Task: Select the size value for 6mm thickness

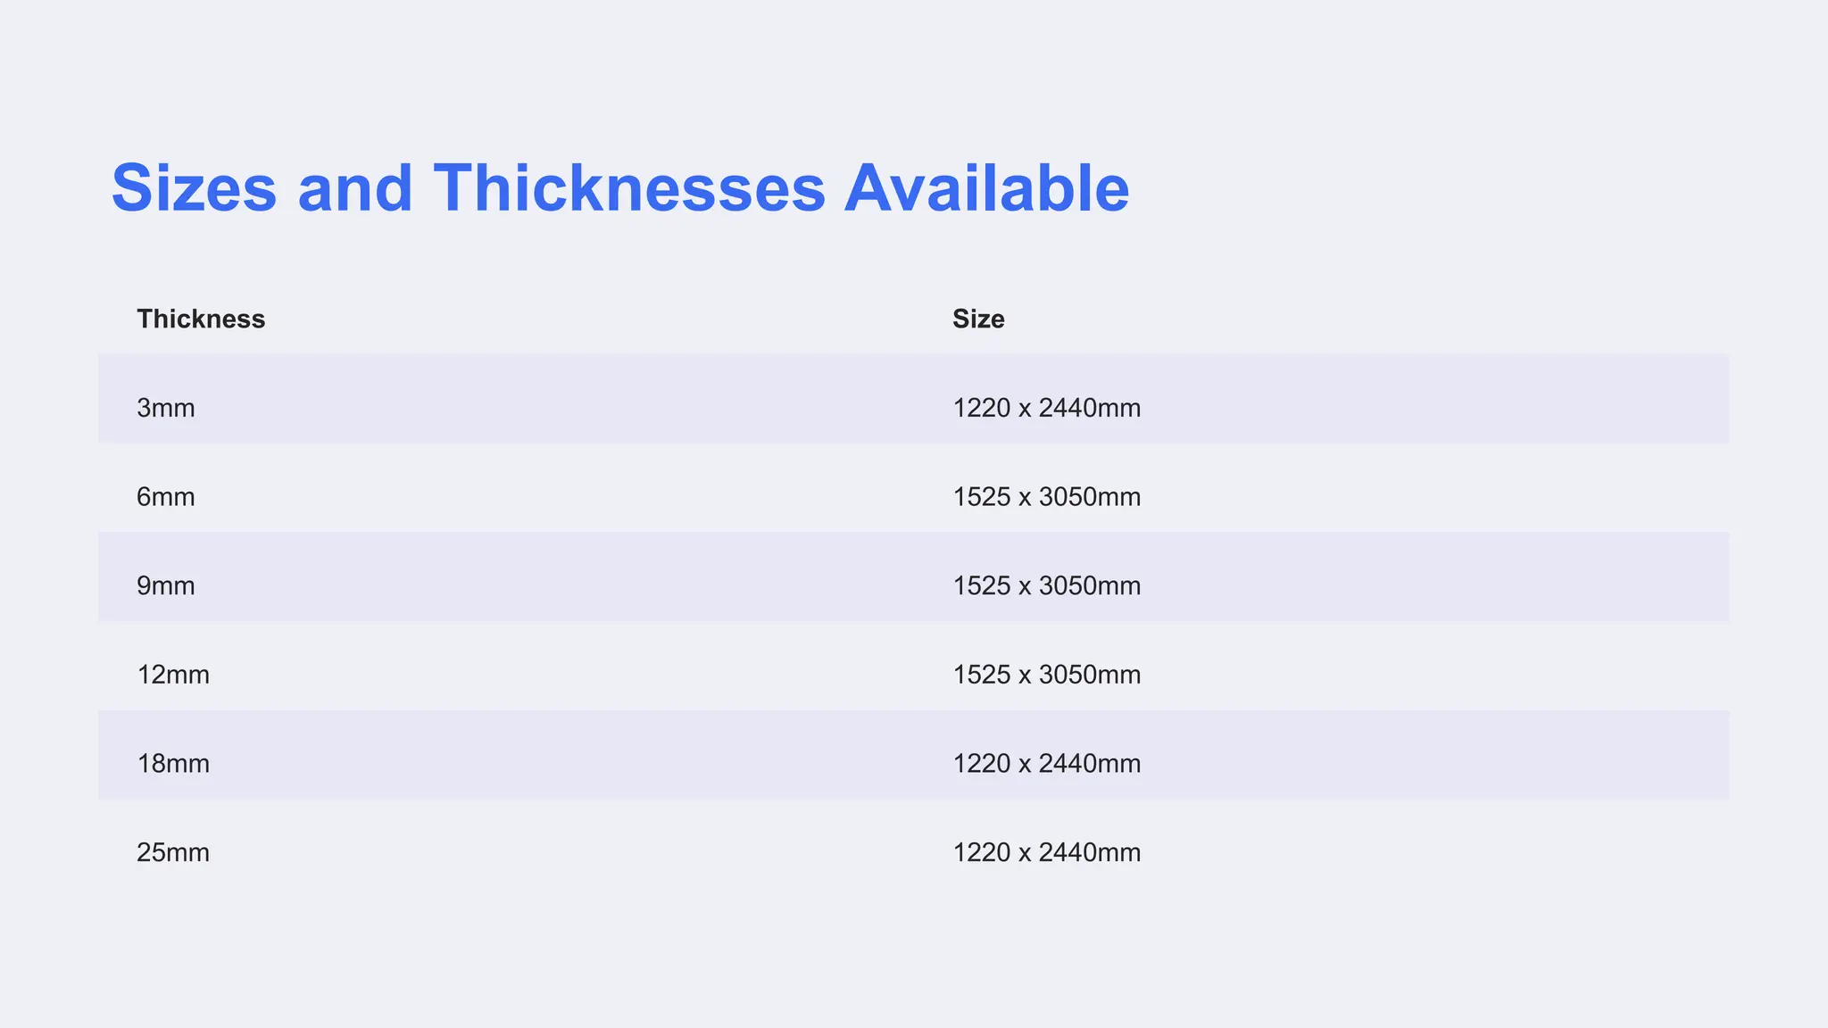Action: [x=1046, y=496]
